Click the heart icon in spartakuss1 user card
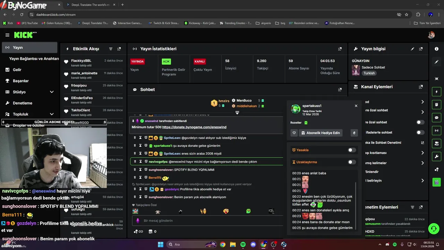 click(x=294, y=133)
